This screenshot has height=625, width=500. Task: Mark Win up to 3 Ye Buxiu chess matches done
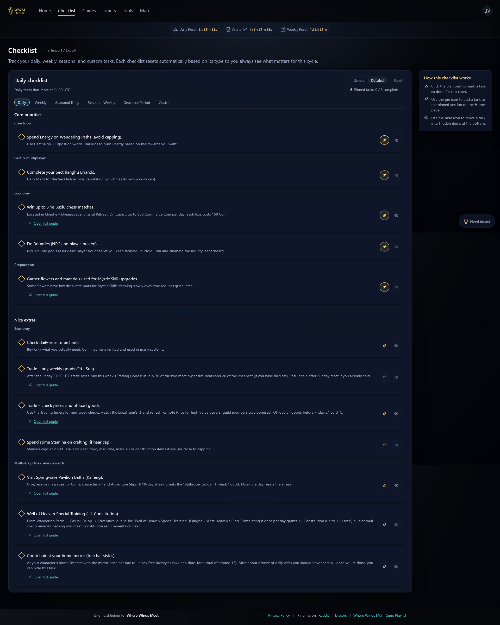21,207
